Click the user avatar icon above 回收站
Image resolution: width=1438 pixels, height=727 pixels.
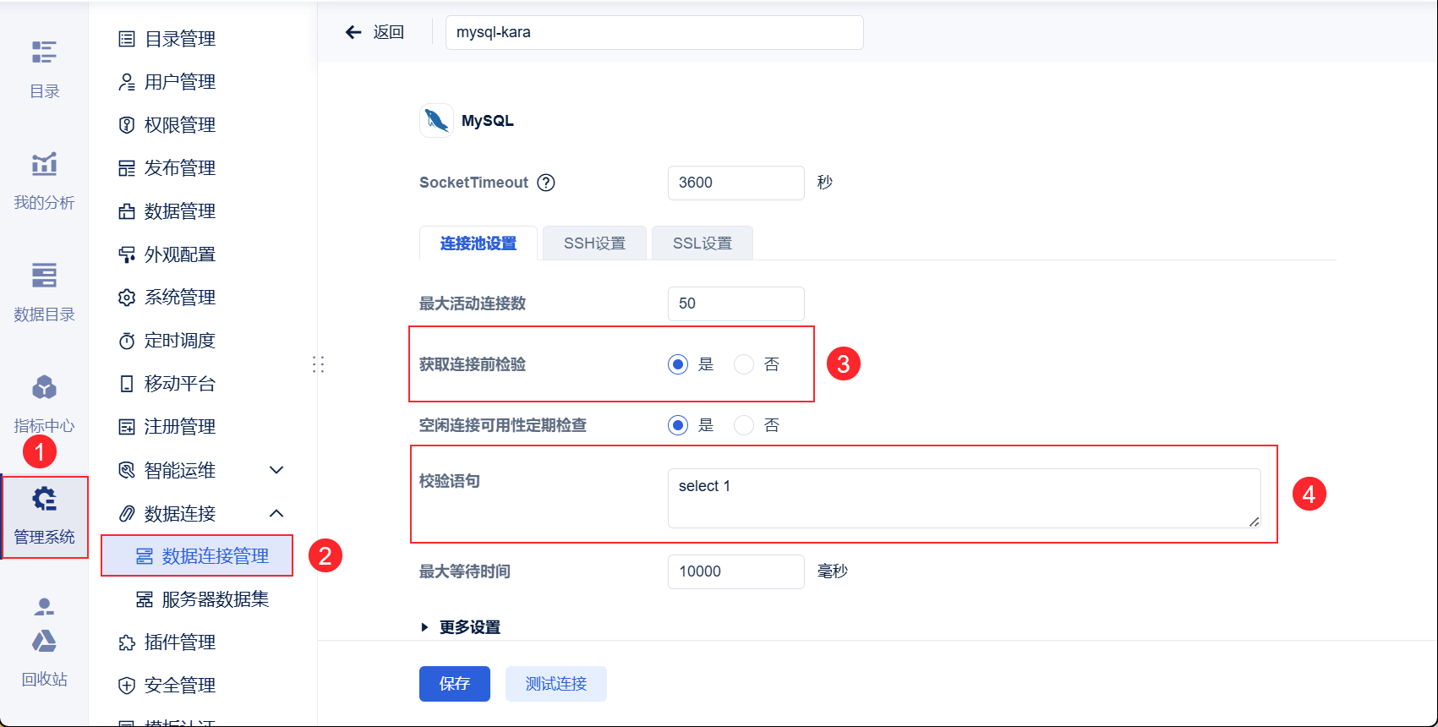pos(44,606)
